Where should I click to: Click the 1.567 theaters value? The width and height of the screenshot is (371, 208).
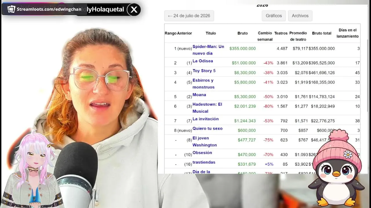tap(282, 106)
